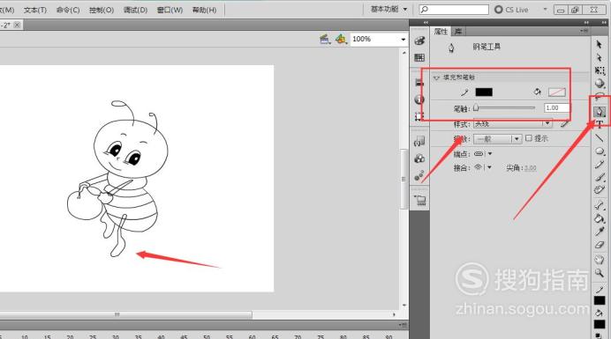The height and width of the screenshot is (339, 611).
Task: Select the Subselection tool
Action: pos(600,57)
